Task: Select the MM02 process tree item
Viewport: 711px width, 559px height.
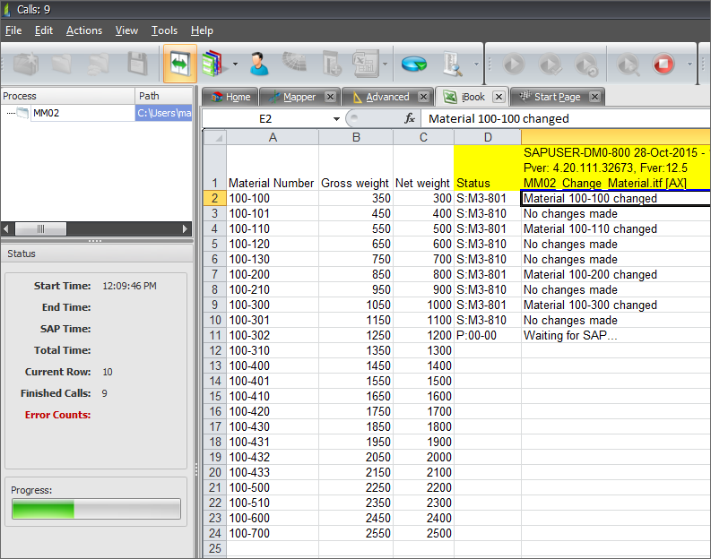Action: tap(46, 113)
